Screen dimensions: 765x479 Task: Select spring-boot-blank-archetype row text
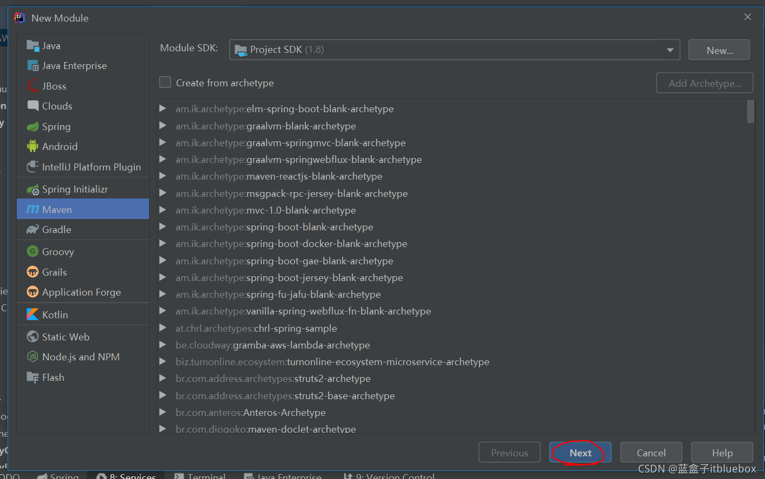[274, 227]
